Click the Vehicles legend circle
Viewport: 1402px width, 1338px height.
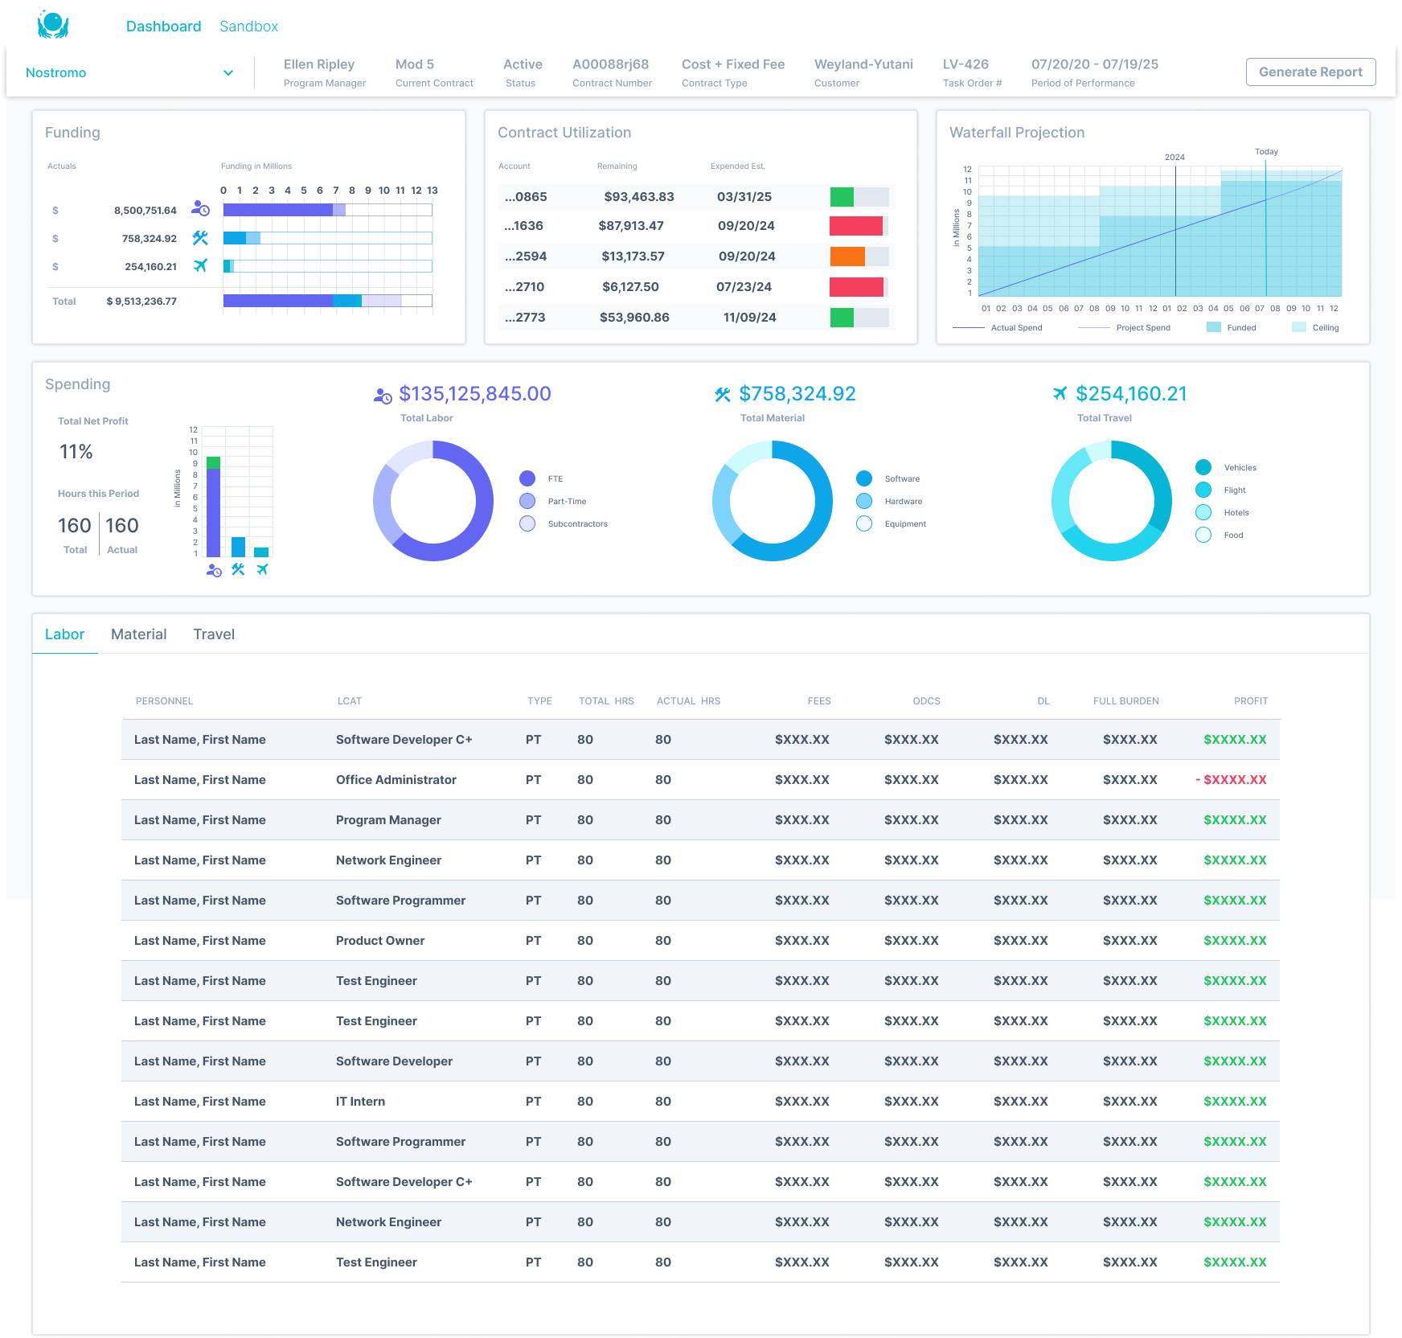click(x=1203, y=467)
